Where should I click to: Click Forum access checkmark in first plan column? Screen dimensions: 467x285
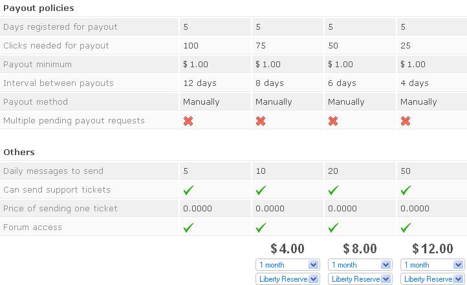click(188, 227)
